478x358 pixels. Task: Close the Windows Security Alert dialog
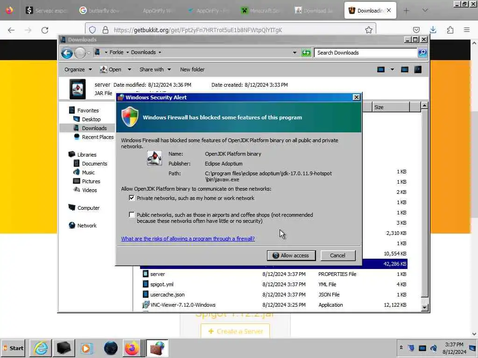coord(356,97)
